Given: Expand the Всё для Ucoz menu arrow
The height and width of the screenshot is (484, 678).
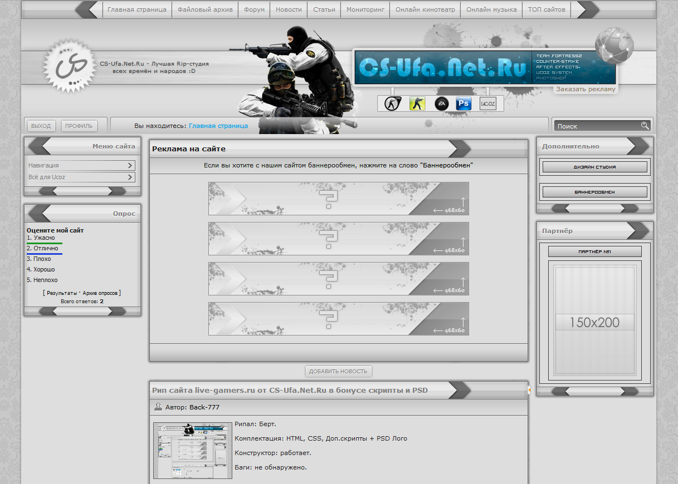Looking at the screenshot, I should pos(130,177).
